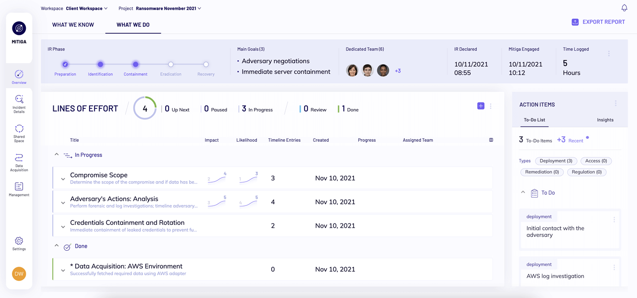Sort by the Likelihood column header
This screenshot has height=298, width=637.
[247, 140]
